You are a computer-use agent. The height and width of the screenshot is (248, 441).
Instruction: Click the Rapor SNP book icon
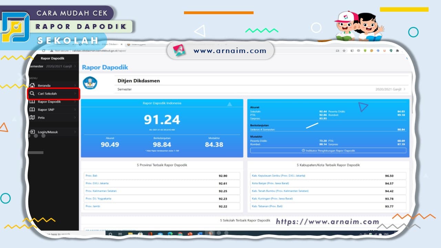pyautogui.click(x=32, y=110)
